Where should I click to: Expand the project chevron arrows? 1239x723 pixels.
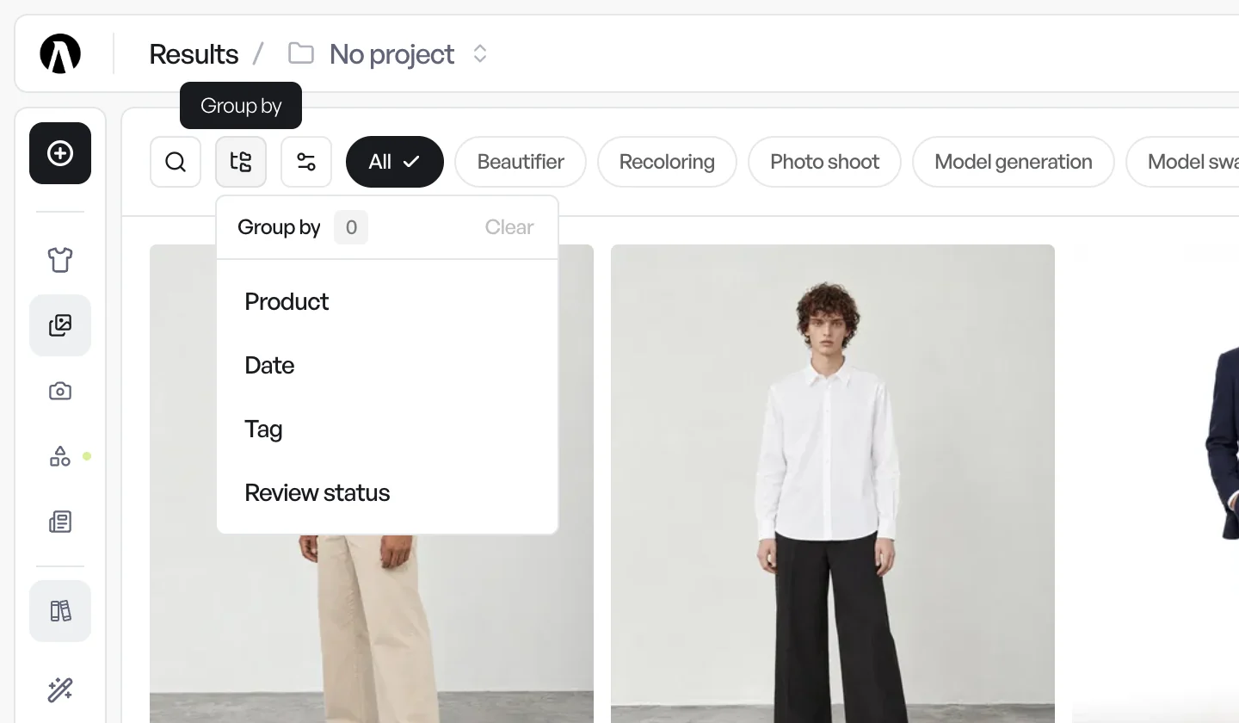click(x=480, y=53)
